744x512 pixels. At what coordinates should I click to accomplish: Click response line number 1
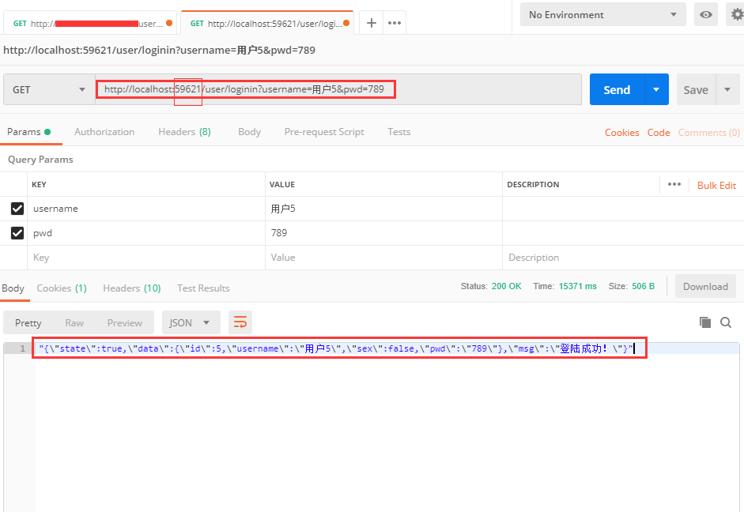tap(22, 348)
